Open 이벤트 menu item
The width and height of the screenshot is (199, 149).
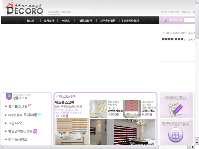point(66,21)
